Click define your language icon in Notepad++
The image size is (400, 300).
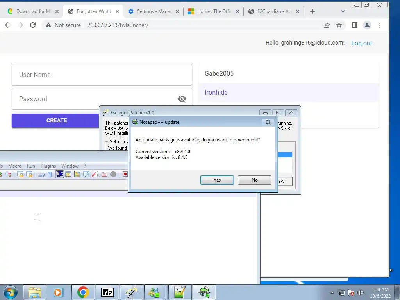[x=68, y=174]
